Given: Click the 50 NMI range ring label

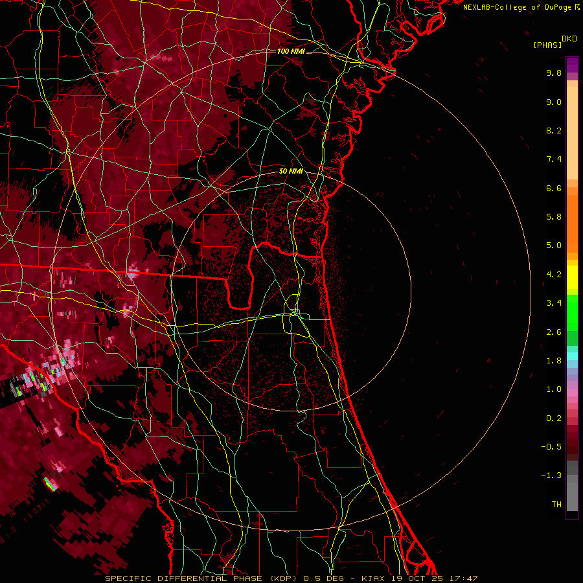Looking at the screenshot, I should (x=291, y=171).
